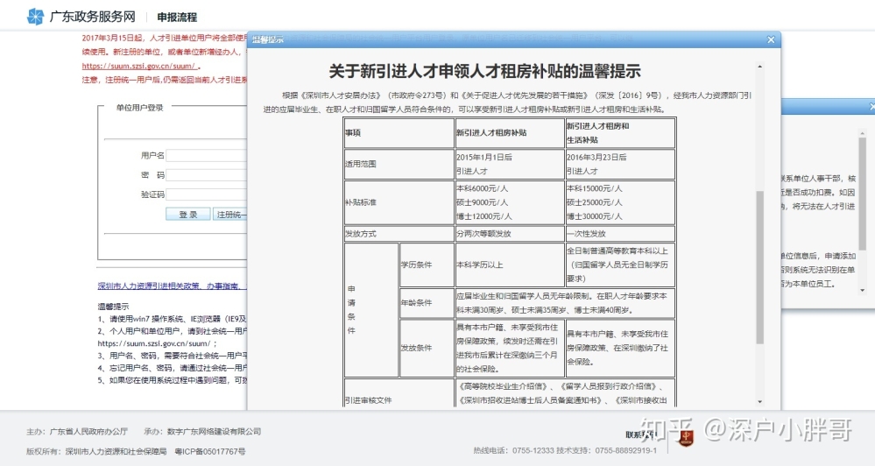This screenshot has height=466, width=875.
Task: Click the 单位用户登录 legend text
Action: point(139,108)
